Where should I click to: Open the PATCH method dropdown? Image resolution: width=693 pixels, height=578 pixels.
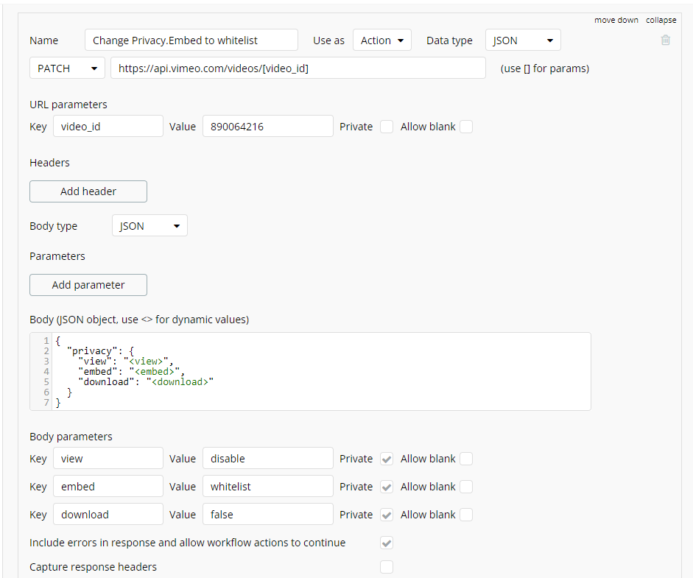pyautogui.click(x=67, y=68)
